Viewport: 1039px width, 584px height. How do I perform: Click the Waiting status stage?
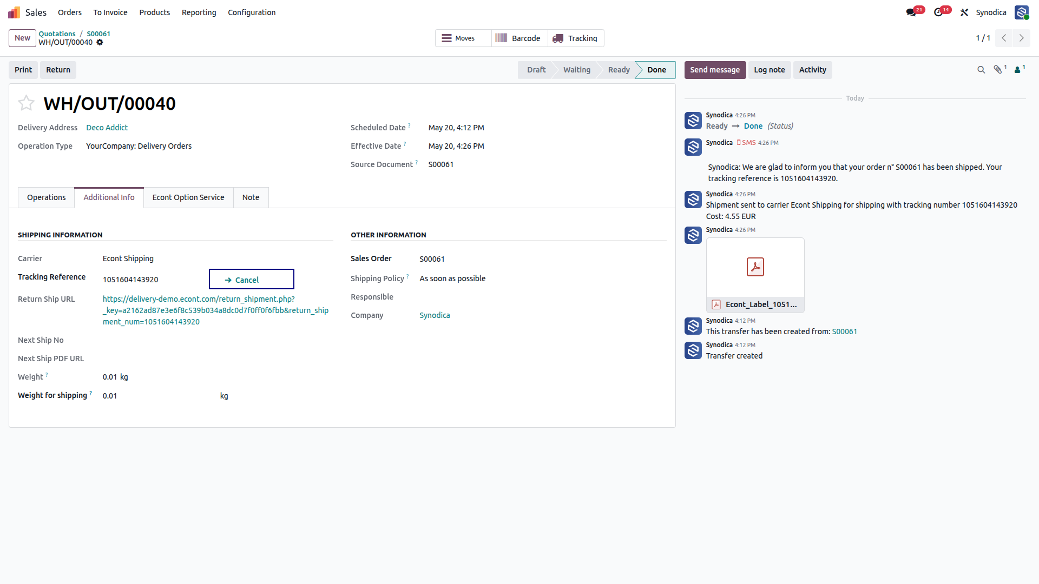[577, 70]
